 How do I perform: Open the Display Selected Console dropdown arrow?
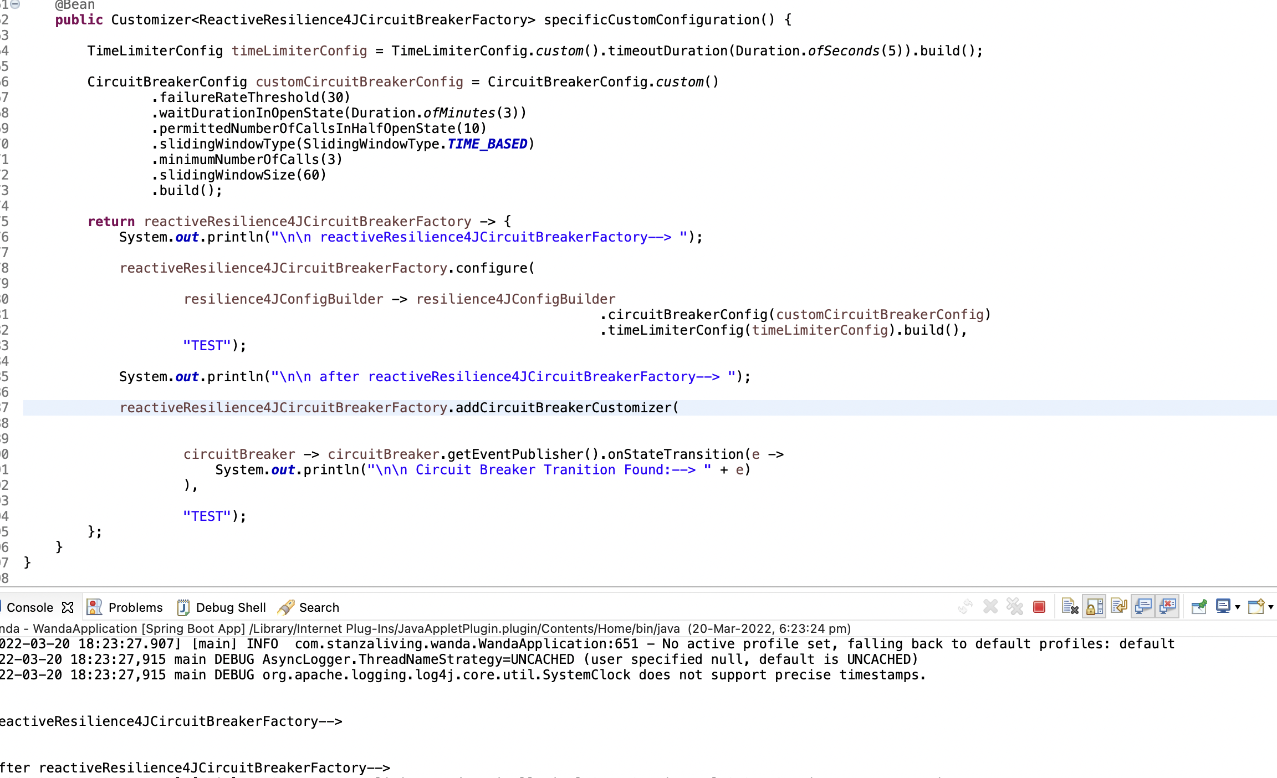(x=1238, y=607)
